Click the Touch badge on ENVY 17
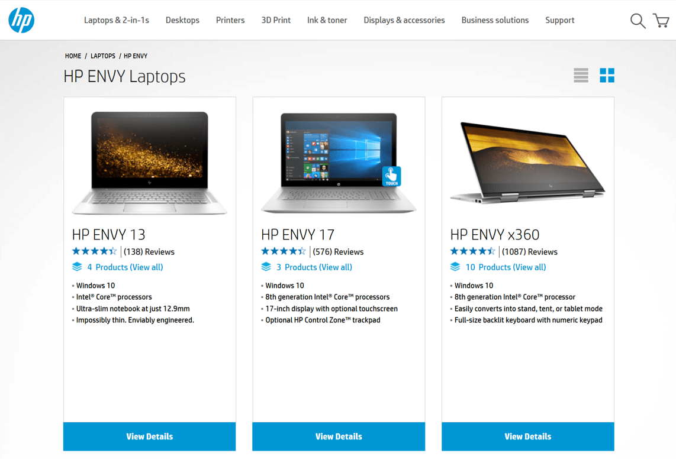 point(391,176)
